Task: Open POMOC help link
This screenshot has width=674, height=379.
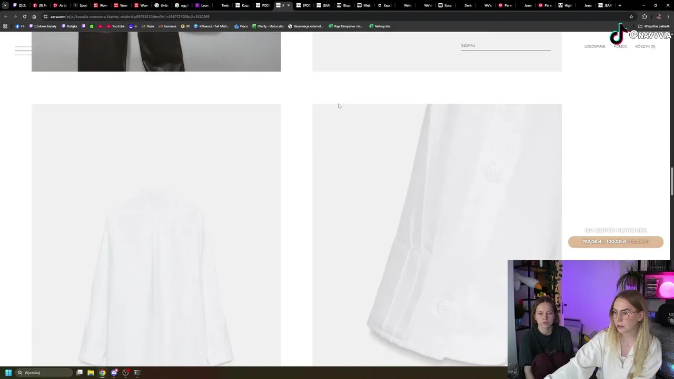Action: tap(620, 46)
